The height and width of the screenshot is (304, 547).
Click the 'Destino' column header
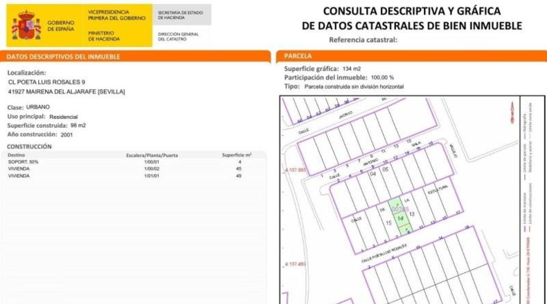point(16,155)
